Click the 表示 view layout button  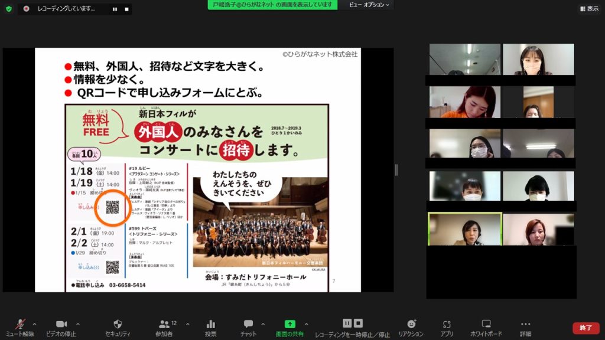[x=590, y=8]
